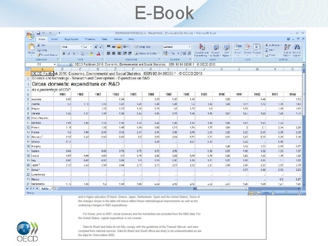
Task: Click the Save icon in Quick Access Toolbar
Action: point(38,33)
